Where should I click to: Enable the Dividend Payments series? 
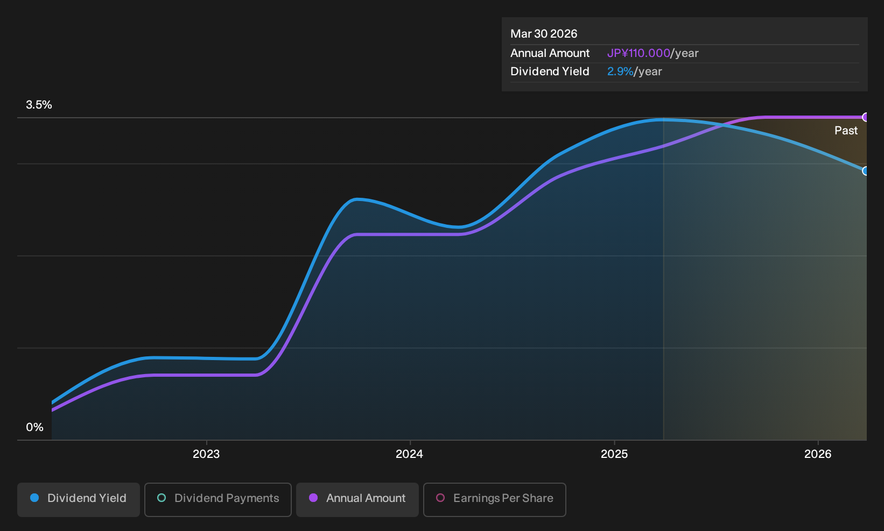(x=218, y=499)
